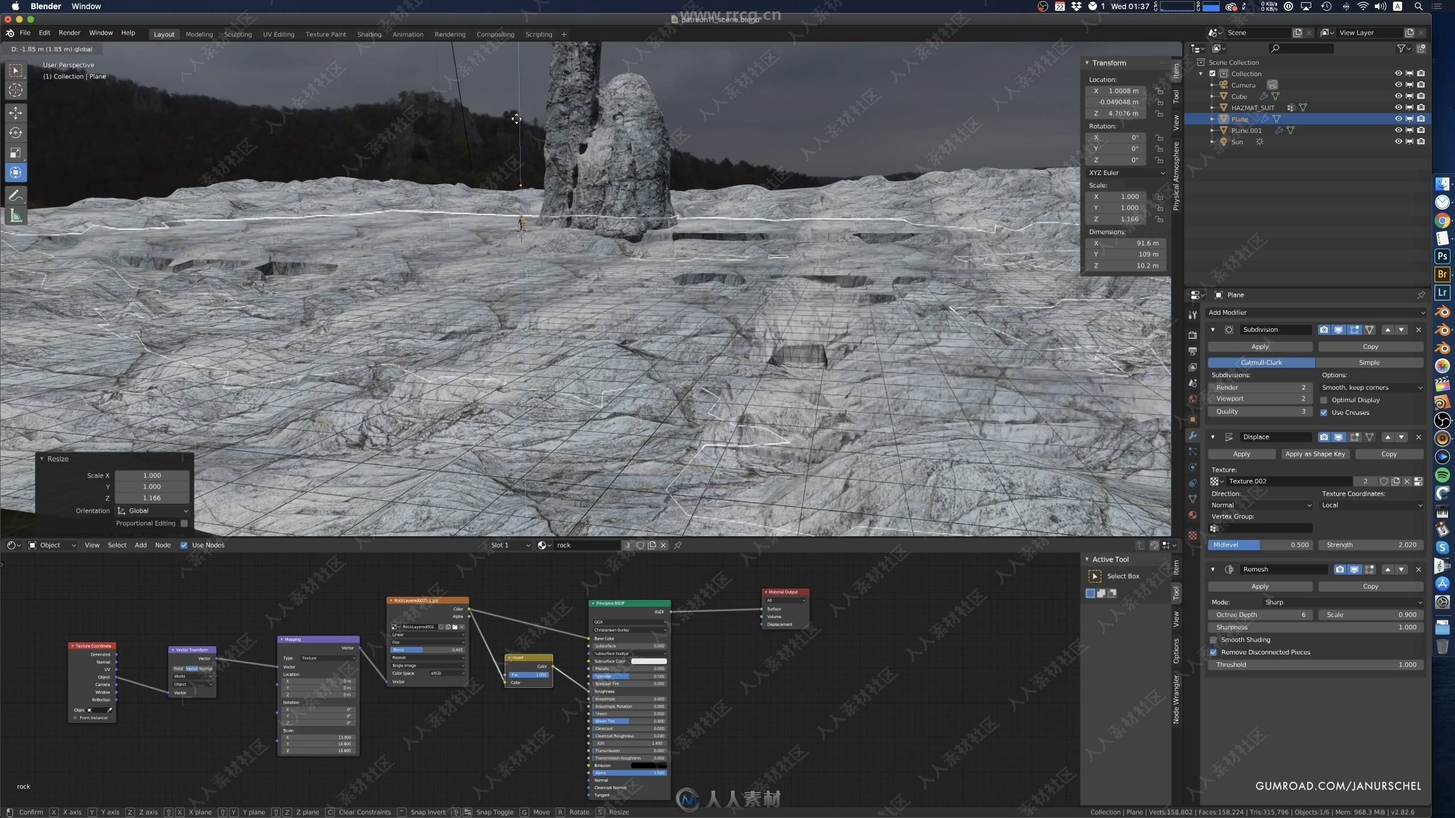Viewport: 1455px width, 818px height.
Task: Select the Rotate tool in viewport toolbar
Action: pos(15,132)
